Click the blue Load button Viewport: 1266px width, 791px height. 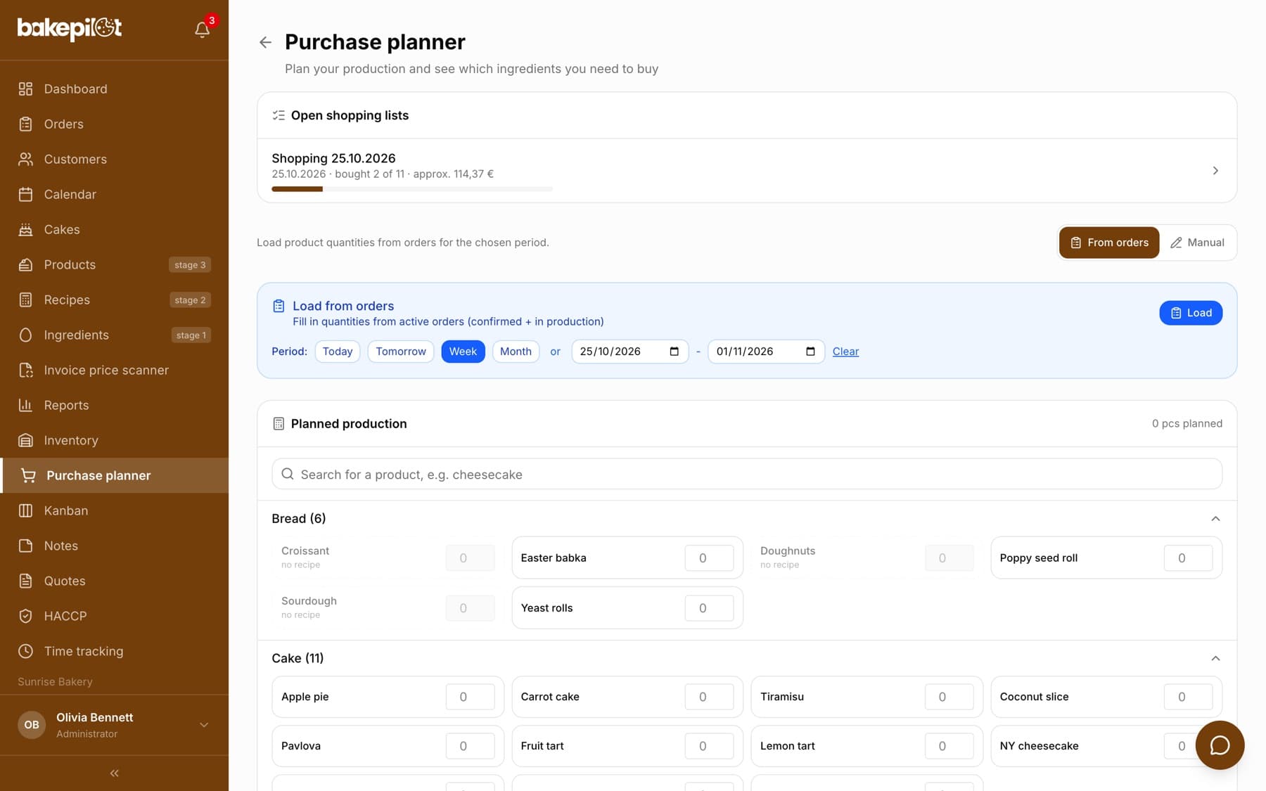(1191, 313)
